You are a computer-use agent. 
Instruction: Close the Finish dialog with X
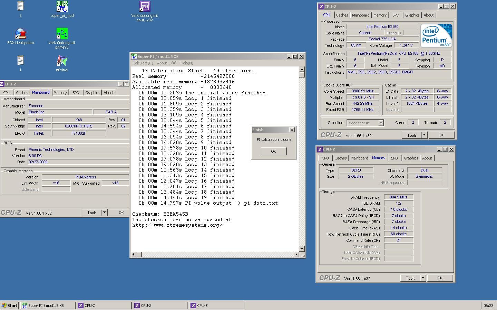pos(292,130)
